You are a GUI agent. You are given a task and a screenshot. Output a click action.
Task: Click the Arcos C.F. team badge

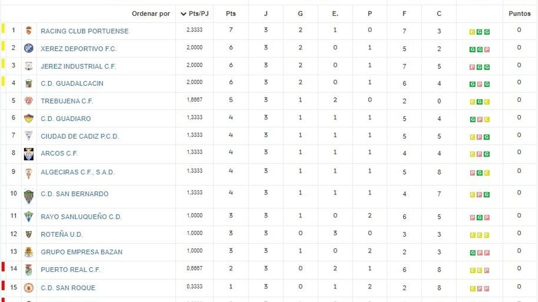pos(29,154)
